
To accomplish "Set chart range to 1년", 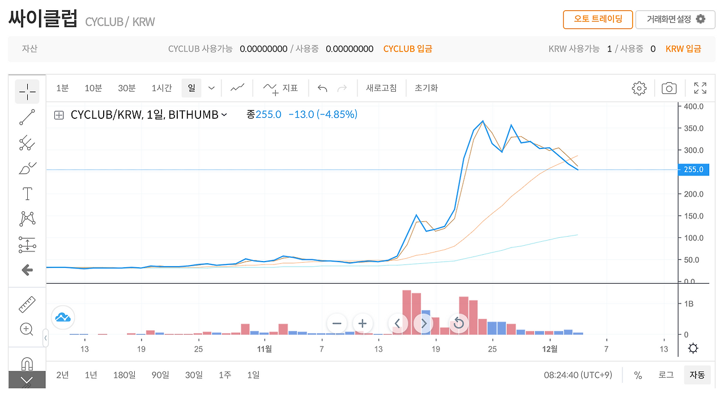I will coord(91,375).
